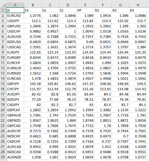The width and height of the screenshot is (149, 161).
Task: Select the EURAUD cell
Action: tap(15, 68)
